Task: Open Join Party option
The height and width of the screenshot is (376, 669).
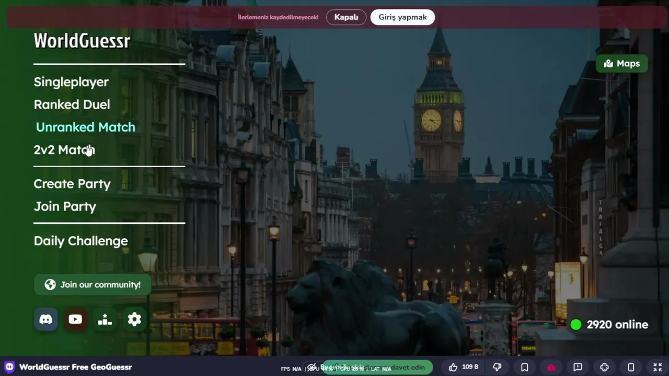Action: [65, 207]
